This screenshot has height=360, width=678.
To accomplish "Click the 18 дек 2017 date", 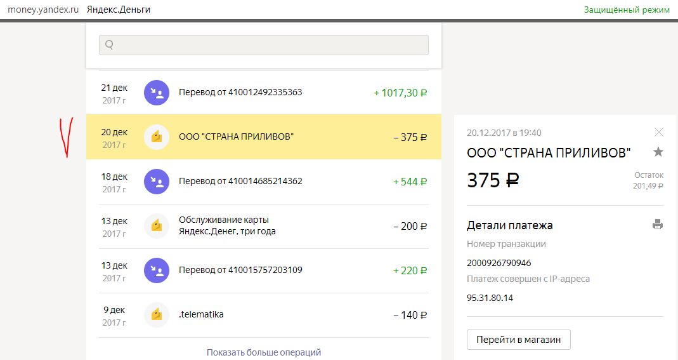I will click(x=114, y=183).
